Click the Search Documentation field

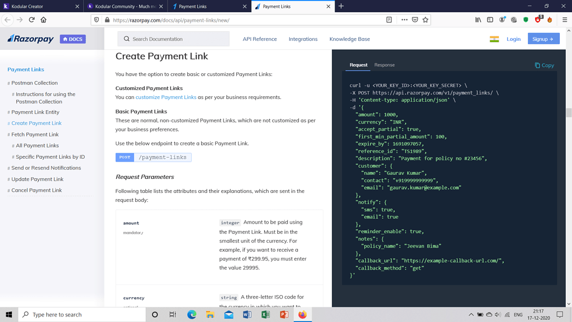pos(173,39)
